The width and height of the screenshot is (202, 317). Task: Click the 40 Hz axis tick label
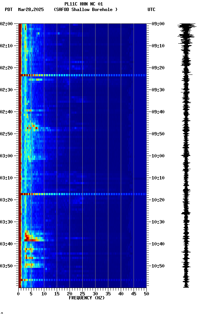(x=121, y=294)
